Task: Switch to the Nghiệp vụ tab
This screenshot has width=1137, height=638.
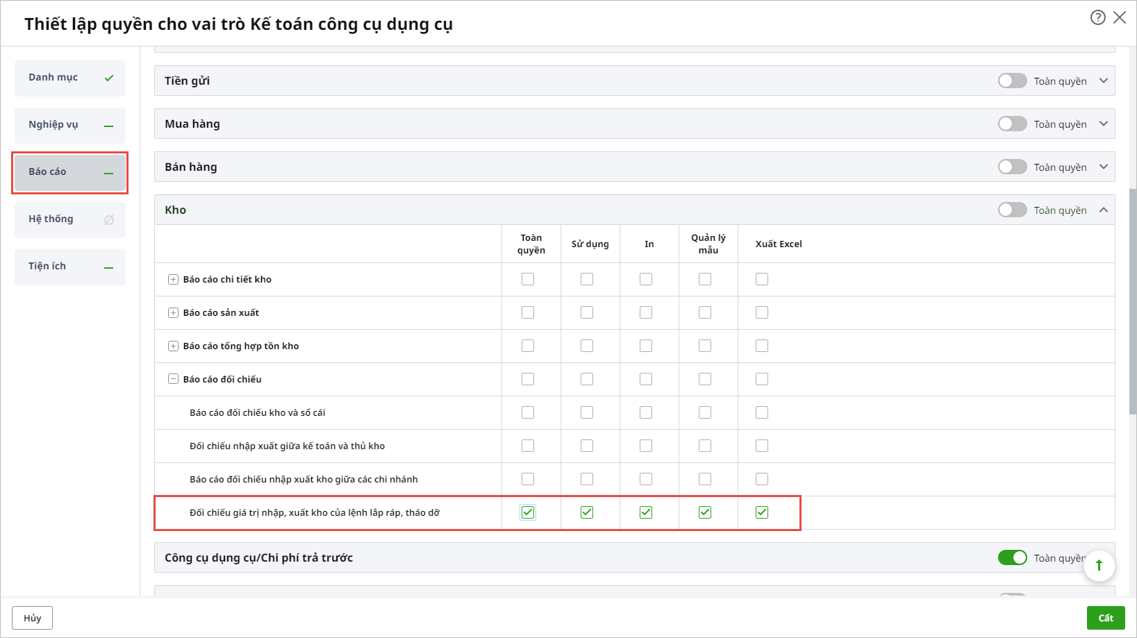Action: pyautogui.click(x=69, y=125)
